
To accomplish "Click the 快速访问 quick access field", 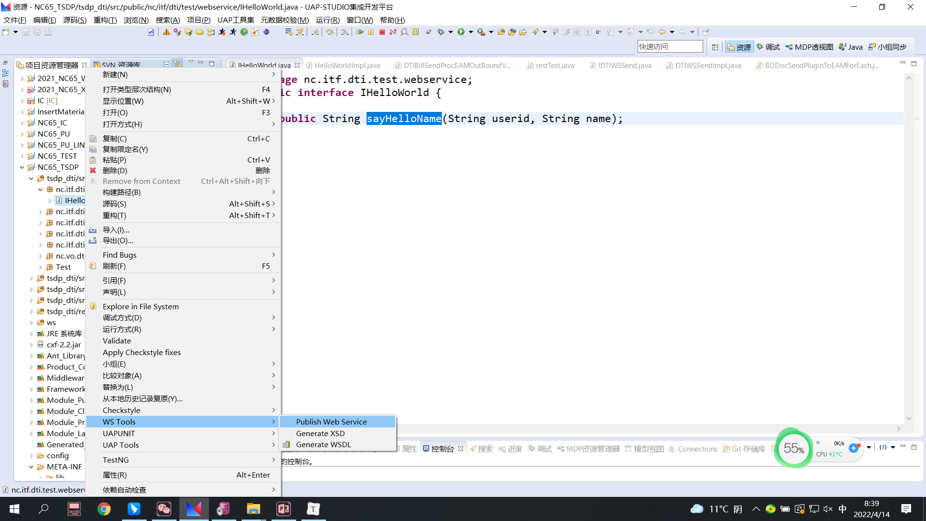I will 670,46.
